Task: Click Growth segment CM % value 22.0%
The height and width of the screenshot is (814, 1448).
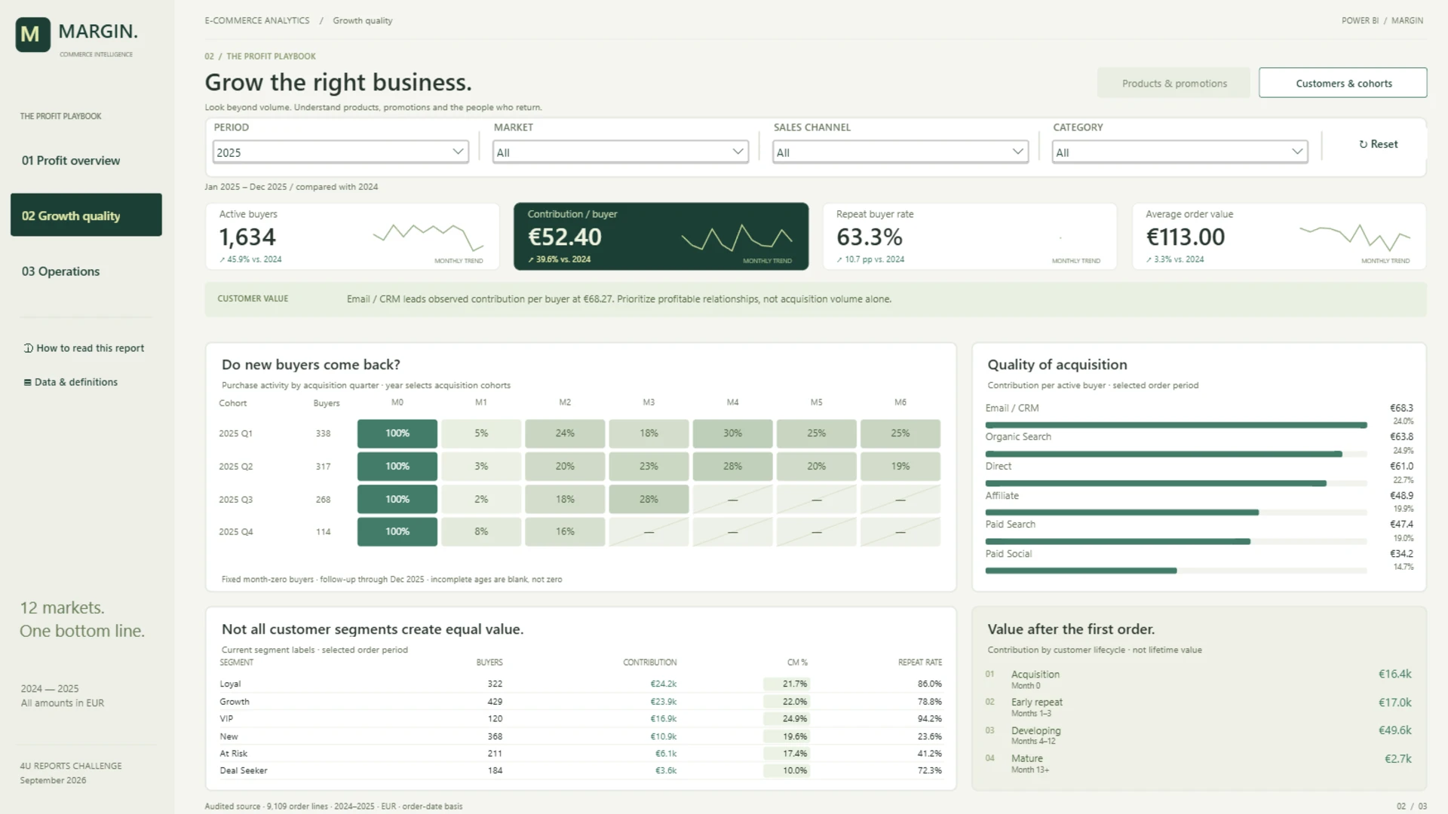Action: click(794, 702)
